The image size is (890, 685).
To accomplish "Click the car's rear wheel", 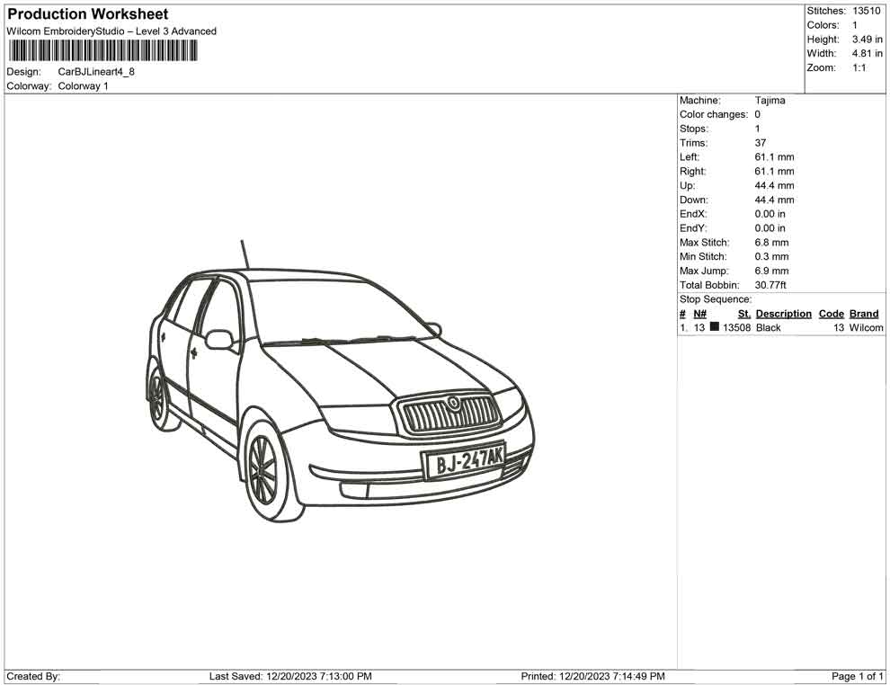I will (x=157, y=396).
